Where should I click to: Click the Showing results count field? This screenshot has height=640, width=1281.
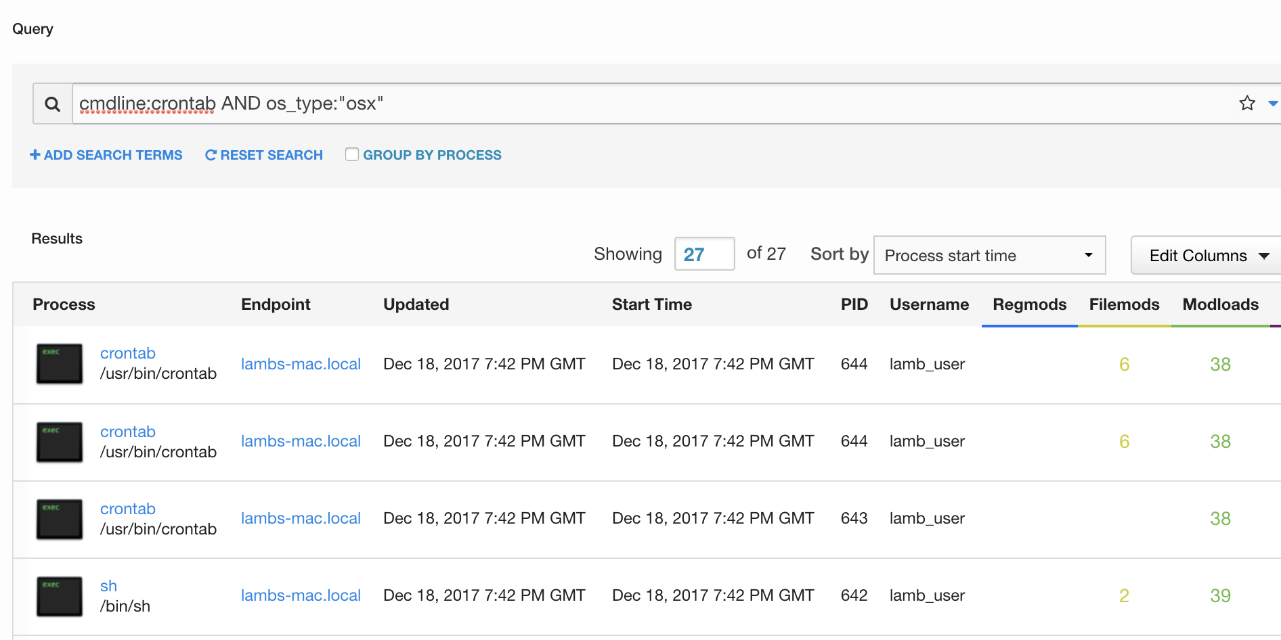(x=704, y=254)
